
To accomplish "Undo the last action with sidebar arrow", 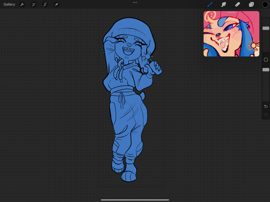I will click(x=266, y=106).
